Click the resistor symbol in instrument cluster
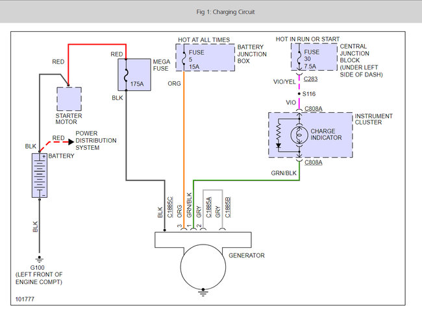The image size is (422, 312). 279,132
